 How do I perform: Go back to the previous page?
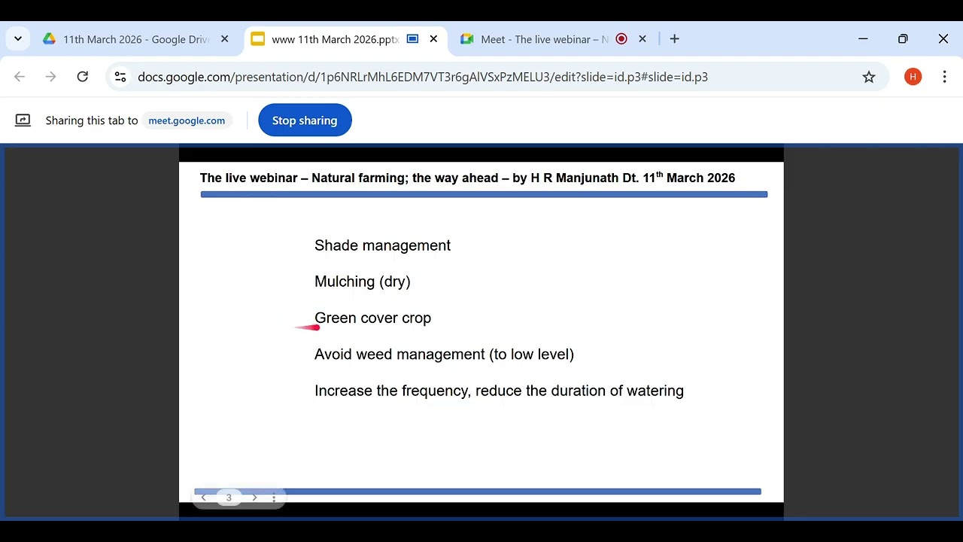coord(20,77)
